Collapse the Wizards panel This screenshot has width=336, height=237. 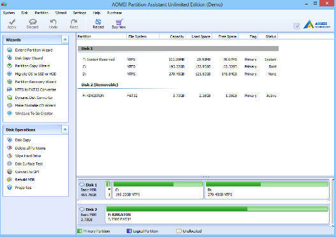click(x=65, y=40)
